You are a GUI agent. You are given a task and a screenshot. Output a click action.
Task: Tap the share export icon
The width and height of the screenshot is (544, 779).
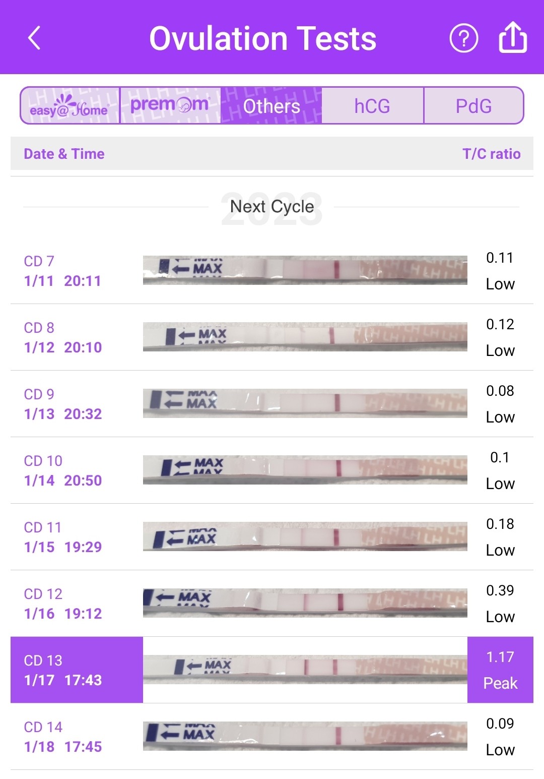pyautogui.click(x=513, y=37)
